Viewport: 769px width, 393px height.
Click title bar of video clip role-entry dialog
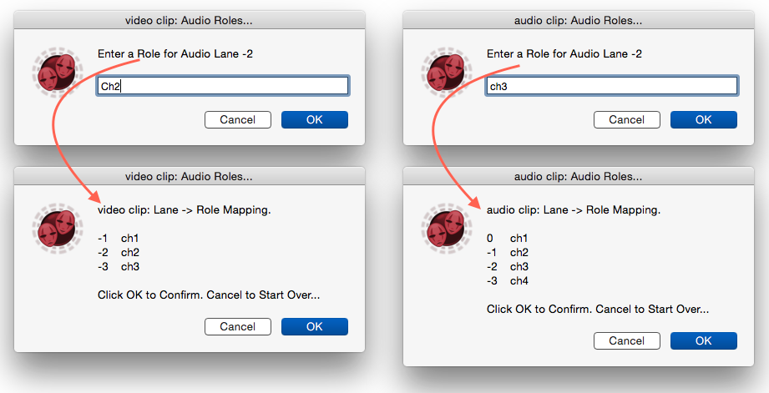pyautogui.click(x=190, y=20)
